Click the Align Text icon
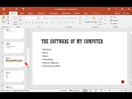The image size is (132, 99). [x=80, y=20]
